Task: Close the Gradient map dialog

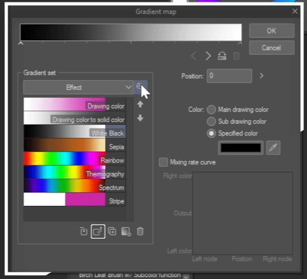Action: [295, 11]
